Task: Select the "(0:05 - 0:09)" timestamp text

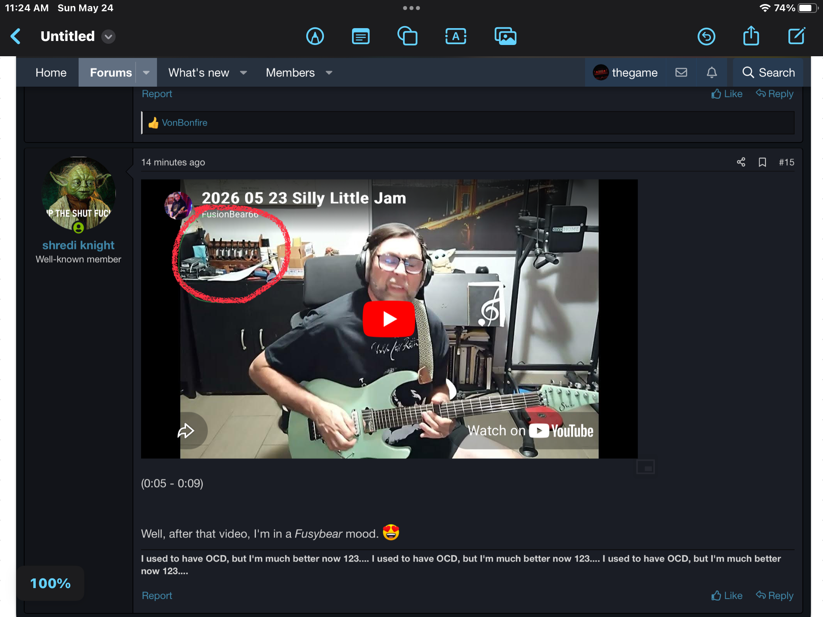Action: point(172,483)
